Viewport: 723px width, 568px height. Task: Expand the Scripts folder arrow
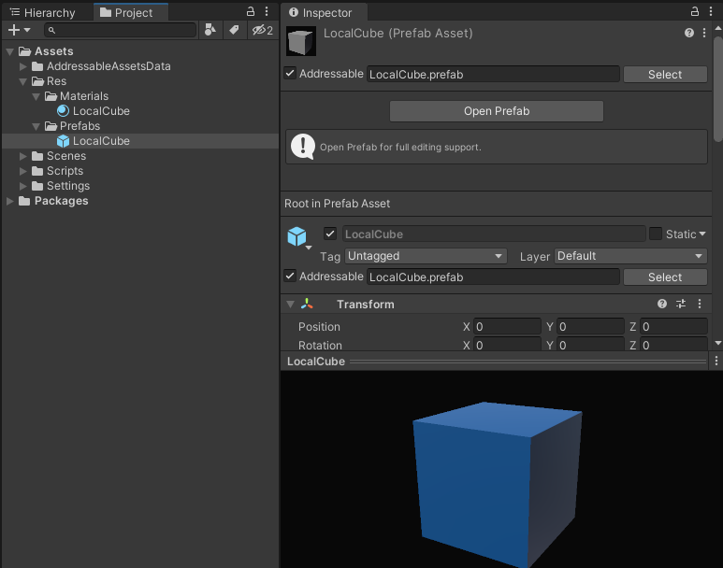pos(22,171)
